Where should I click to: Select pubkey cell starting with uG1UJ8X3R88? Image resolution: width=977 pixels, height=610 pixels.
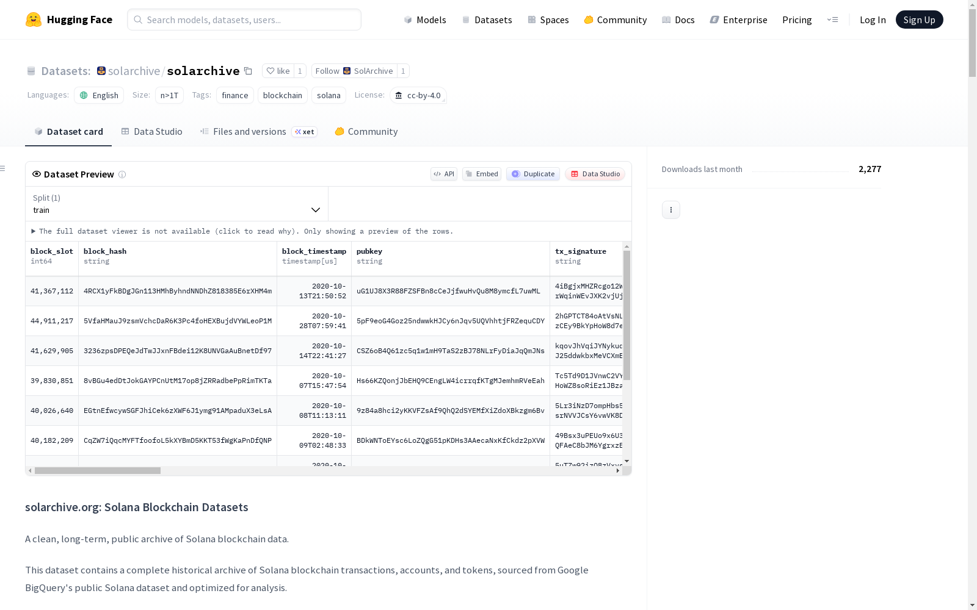point(451,291)
